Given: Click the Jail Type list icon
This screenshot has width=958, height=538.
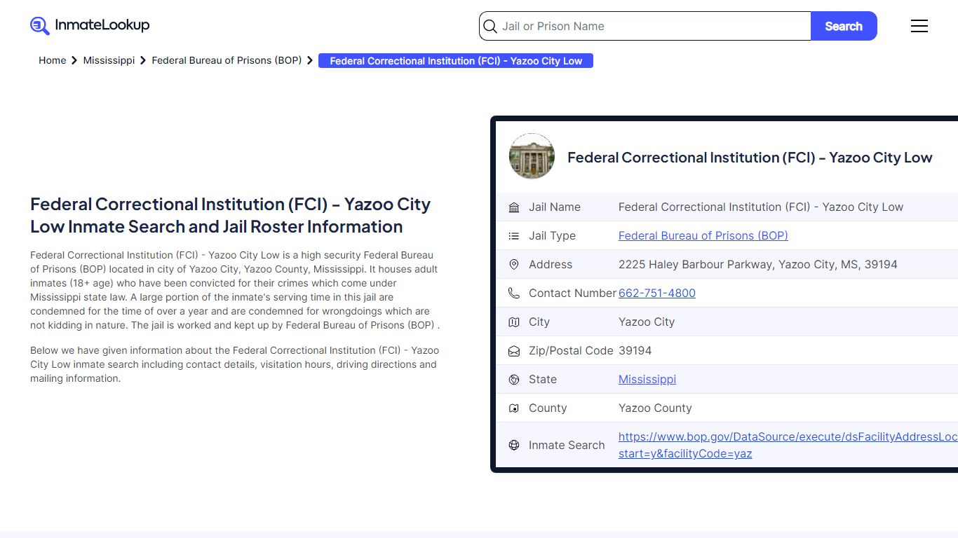Looking at the screenshot, I should [514, 236].
